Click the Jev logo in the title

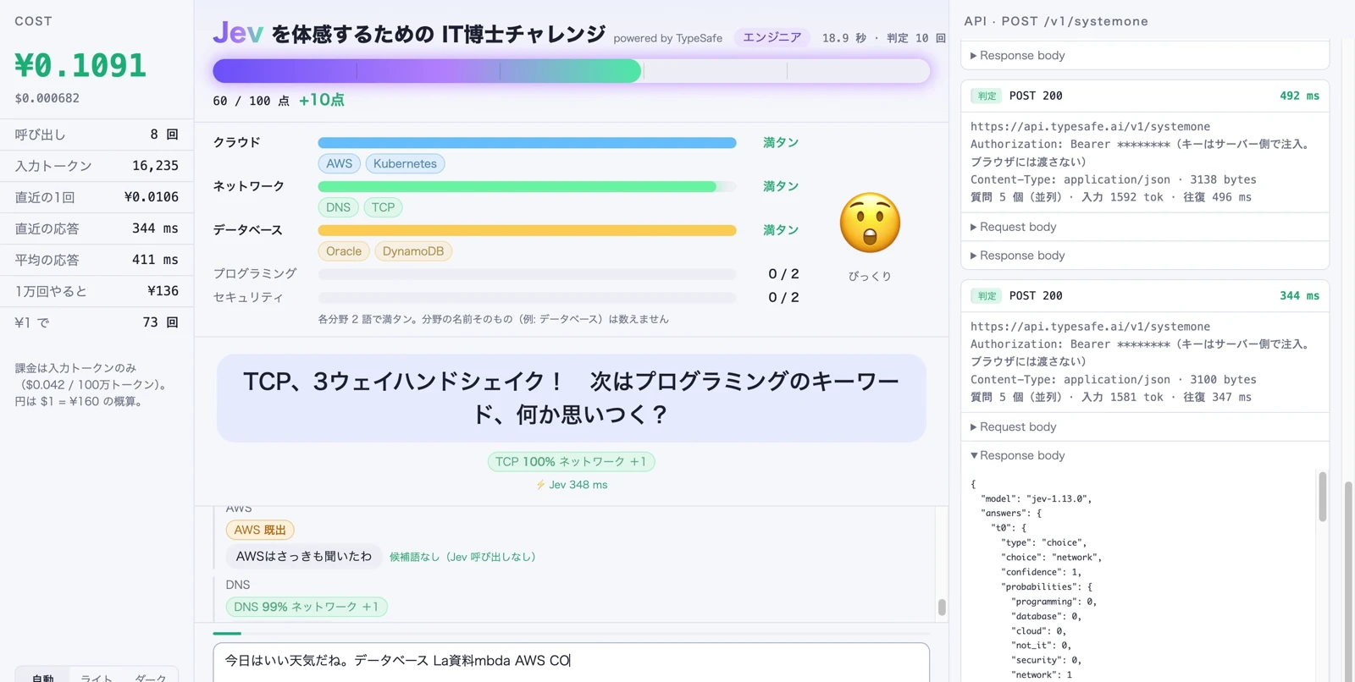238,33
